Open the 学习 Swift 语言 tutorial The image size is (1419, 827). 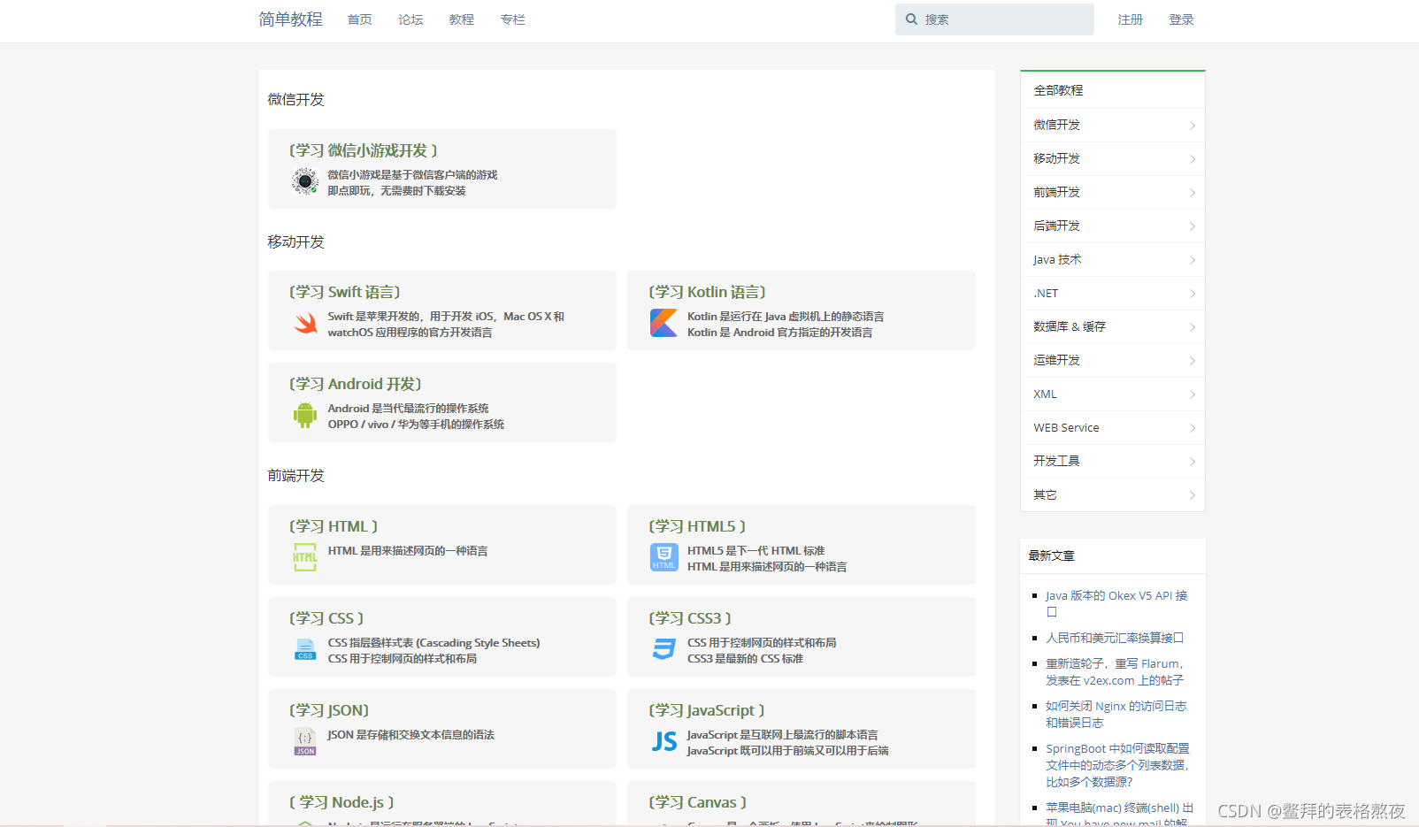click(x=345, y=292)
